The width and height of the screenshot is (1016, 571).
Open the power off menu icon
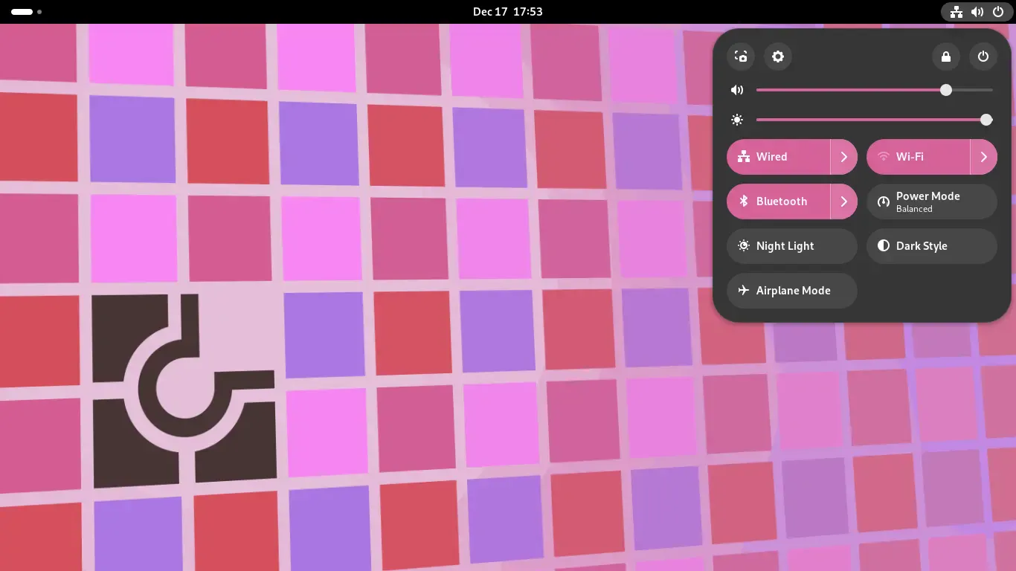coord(983,57)
